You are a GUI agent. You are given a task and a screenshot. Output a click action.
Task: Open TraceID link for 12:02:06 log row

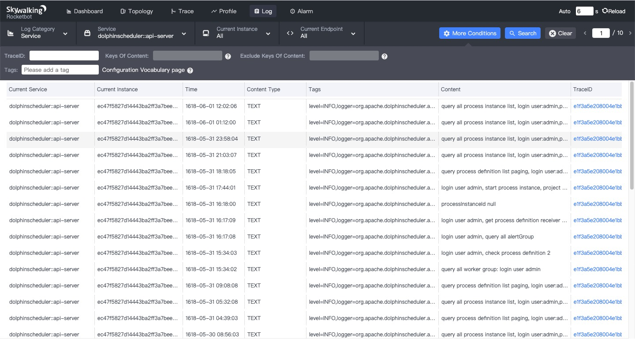(598, 106)
